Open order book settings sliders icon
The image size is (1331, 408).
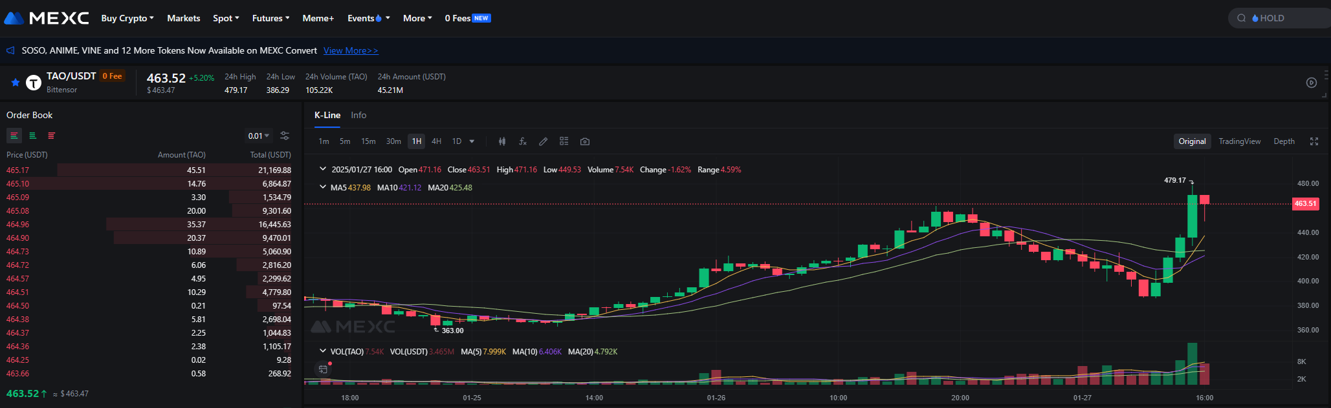coord(285,136)
